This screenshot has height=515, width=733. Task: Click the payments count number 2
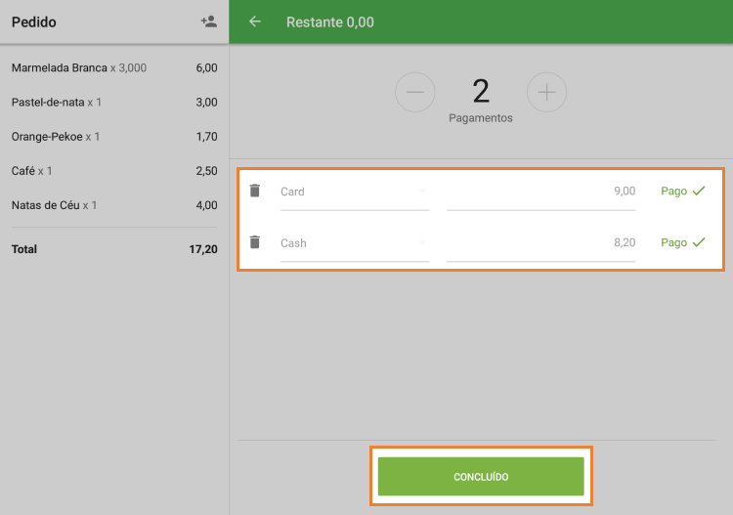tap(480, 91)
